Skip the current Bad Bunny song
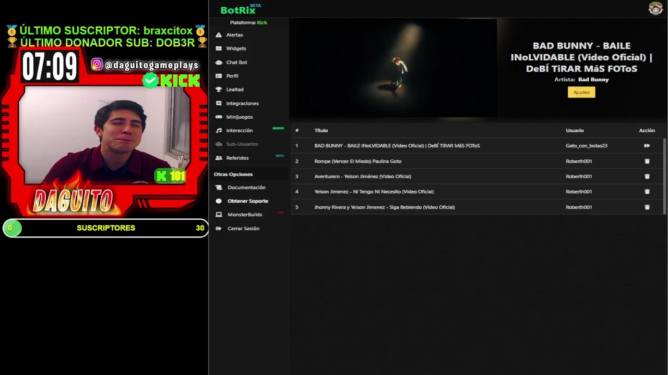The width and height of the screenshot is (668, 375). 647,146
